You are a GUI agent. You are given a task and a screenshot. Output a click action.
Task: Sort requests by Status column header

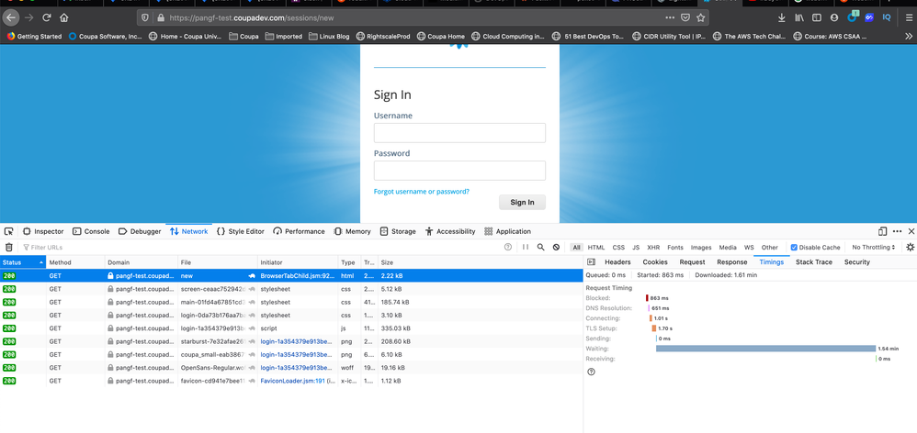tap(23, 262)
